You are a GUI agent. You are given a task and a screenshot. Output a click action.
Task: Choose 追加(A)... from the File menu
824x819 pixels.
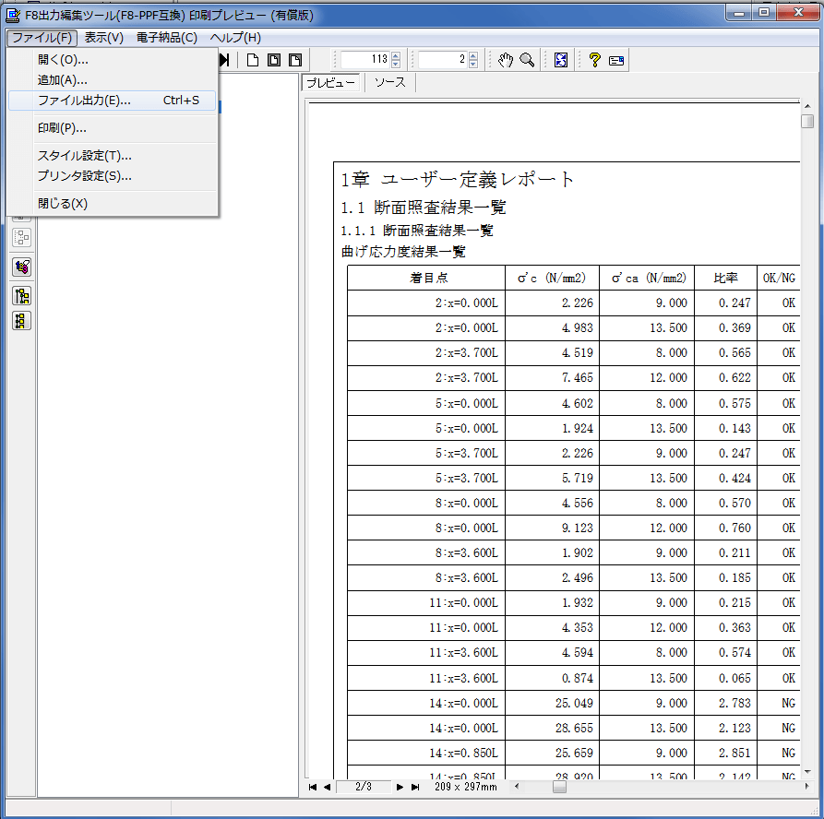[x=113, y=80]
